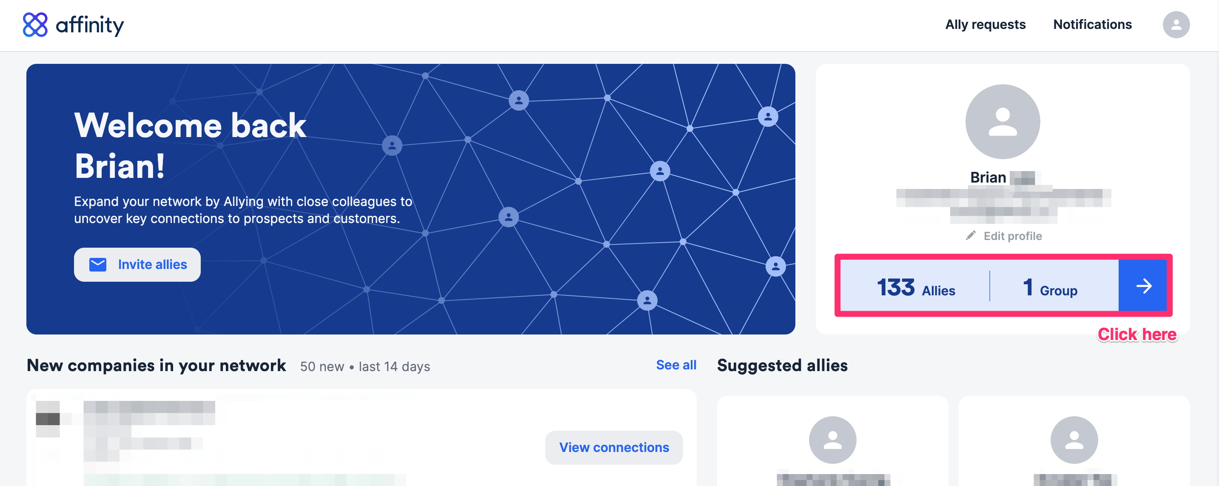
Task: Click the Affinity logo icon
Action: [35, 25]
